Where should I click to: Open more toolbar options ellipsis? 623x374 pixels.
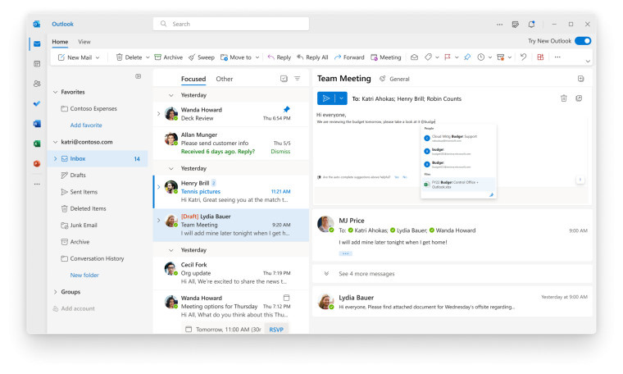point(557,57)
